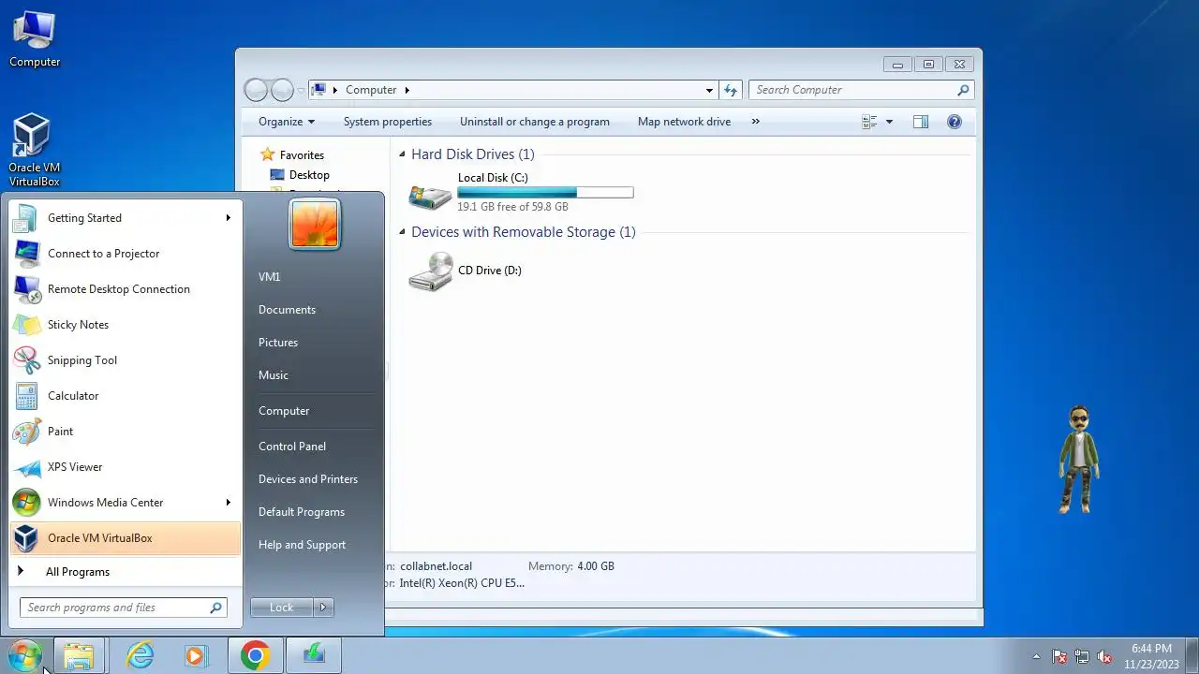
Task: Open Computer from Start menu right pane
Action: pos(284,411)
